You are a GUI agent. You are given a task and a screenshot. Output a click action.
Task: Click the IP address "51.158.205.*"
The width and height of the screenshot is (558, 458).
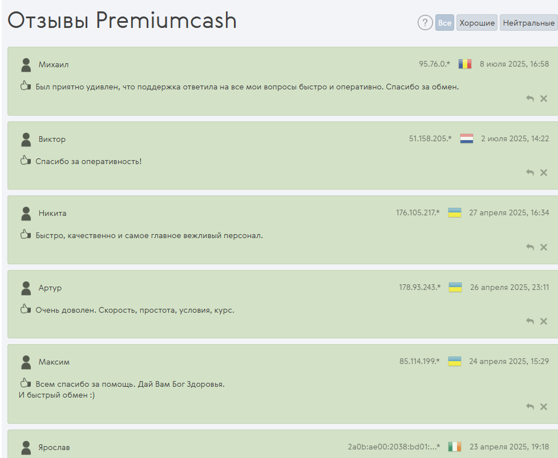[430, 138]
